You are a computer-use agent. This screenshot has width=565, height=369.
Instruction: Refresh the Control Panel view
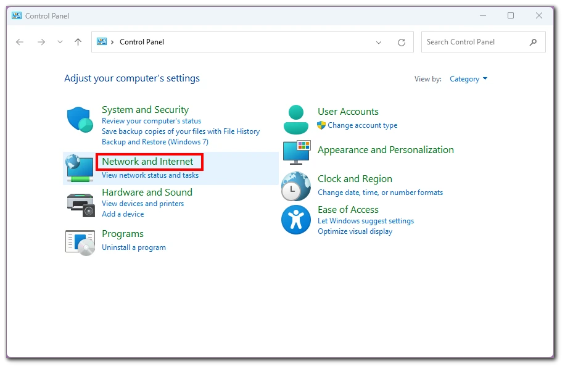402,43
